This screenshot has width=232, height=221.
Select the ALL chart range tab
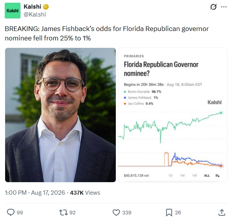click(207, 175)
